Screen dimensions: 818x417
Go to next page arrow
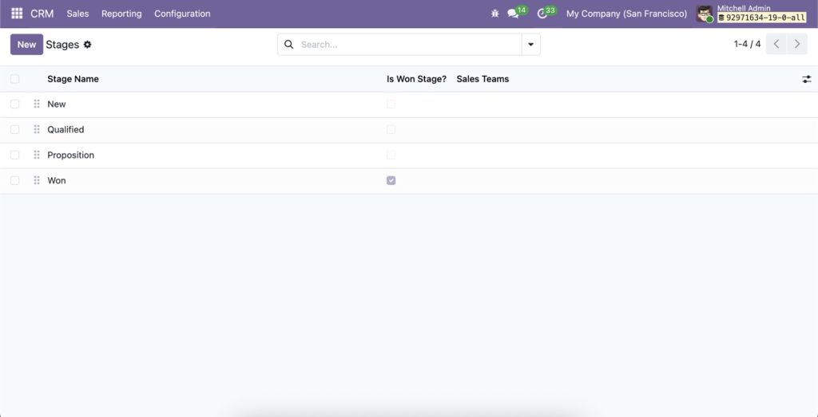(796, 45)
